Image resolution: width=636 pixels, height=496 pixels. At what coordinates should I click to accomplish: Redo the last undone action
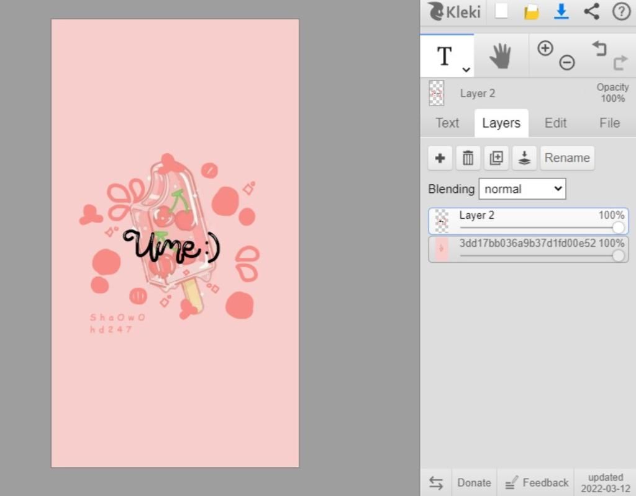click(620, 63)
